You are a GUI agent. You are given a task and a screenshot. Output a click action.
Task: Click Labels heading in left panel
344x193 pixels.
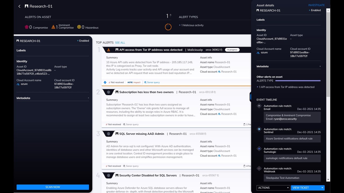point(21,50)
